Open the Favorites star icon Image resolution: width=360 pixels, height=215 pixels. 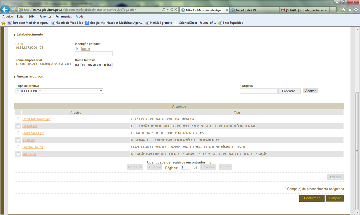click(350, 9)
